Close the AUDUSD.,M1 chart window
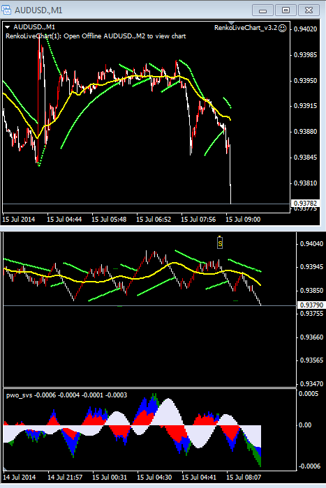Viewport: 326px width, 488px height. [309, 10]
